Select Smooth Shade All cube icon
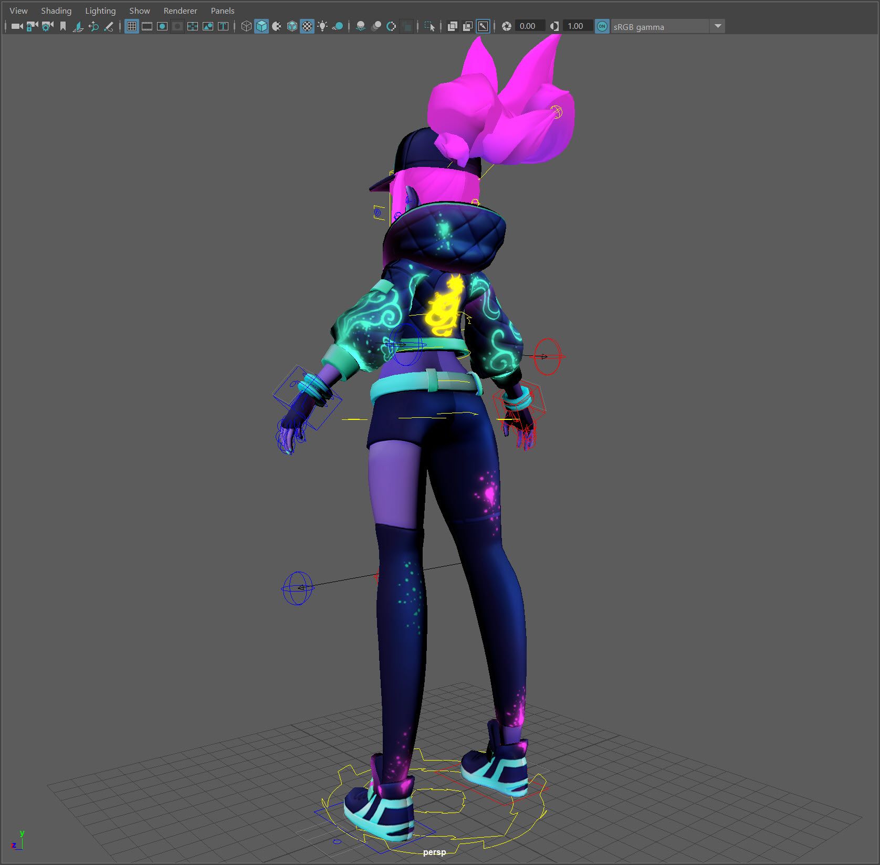Image resolution: width=880 pixels, height=865 pixels. click(261, 26)
